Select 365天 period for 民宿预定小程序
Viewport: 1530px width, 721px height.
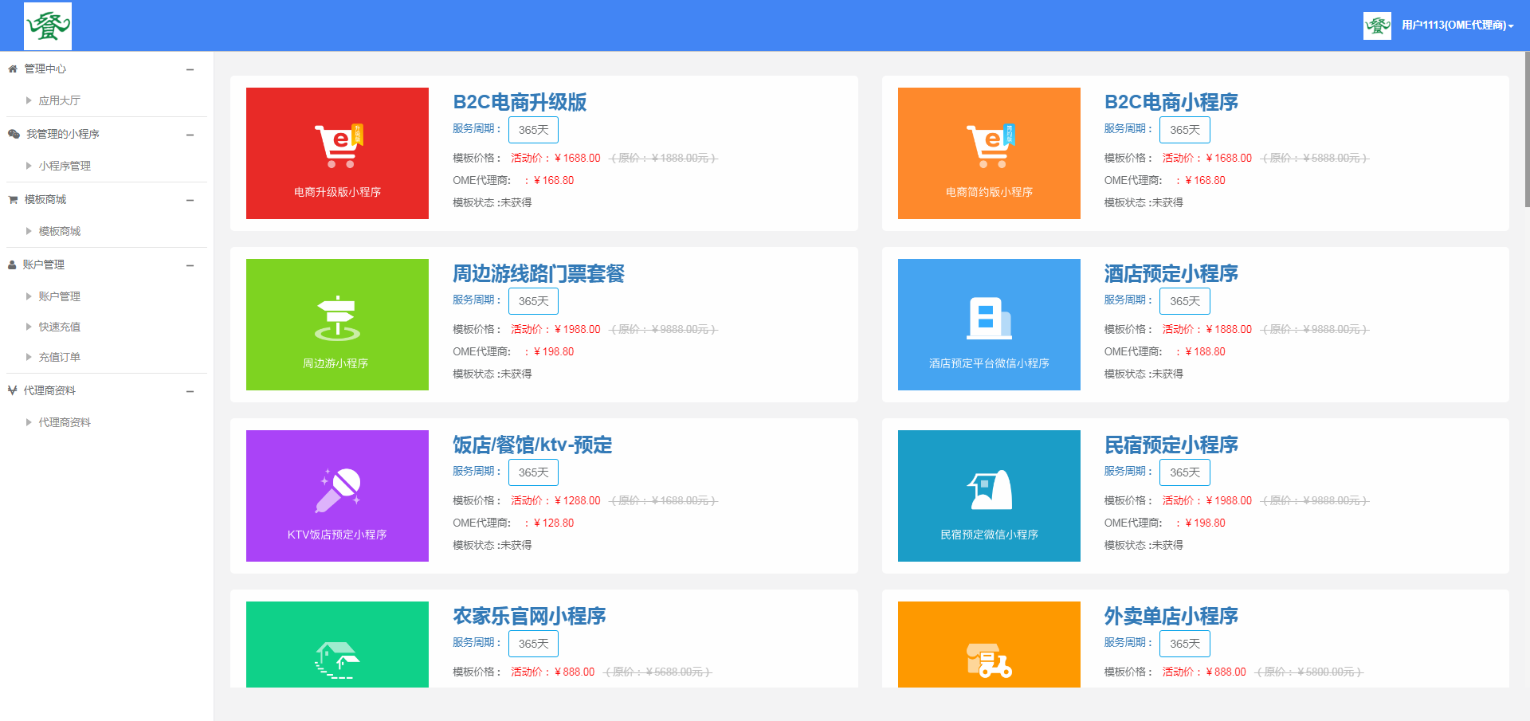click(x=1184, y=472)
